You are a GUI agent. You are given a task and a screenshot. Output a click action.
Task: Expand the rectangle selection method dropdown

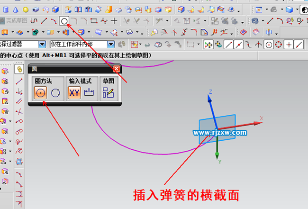tap(199, 45)
